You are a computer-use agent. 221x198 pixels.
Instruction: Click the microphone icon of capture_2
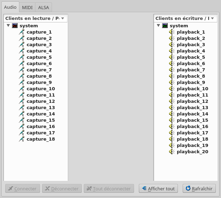(21, 38)
